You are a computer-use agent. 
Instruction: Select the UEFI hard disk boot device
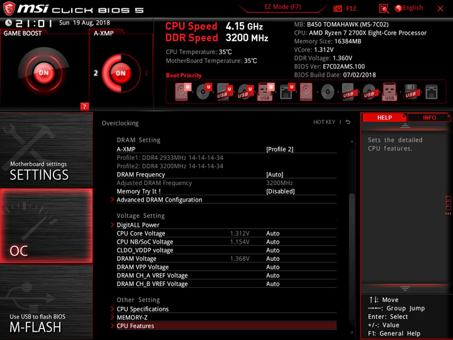[x=182, y=92]
